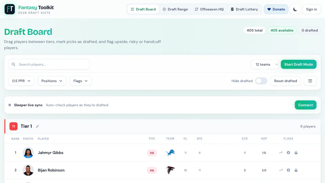Screen dimensions: 325x183
Task: Click the 405 available chip
Action: pos(282,30)
